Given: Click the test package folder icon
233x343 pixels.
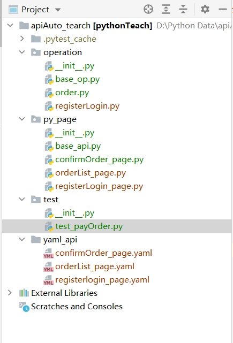Looking at the screenshot, I should pyautogui.click(x=36, y=199).
